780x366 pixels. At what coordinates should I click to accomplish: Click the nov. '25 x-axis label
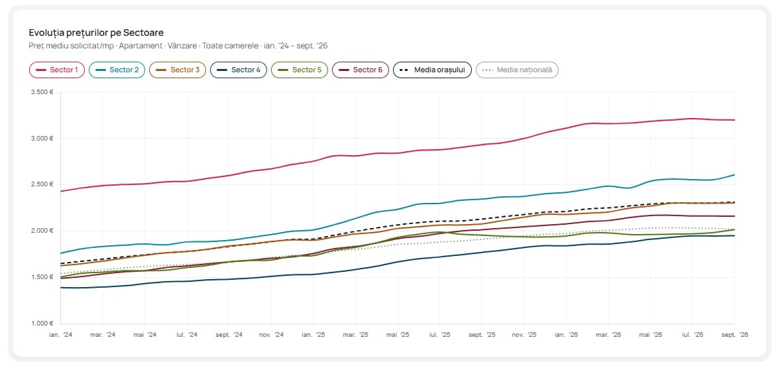524,335
